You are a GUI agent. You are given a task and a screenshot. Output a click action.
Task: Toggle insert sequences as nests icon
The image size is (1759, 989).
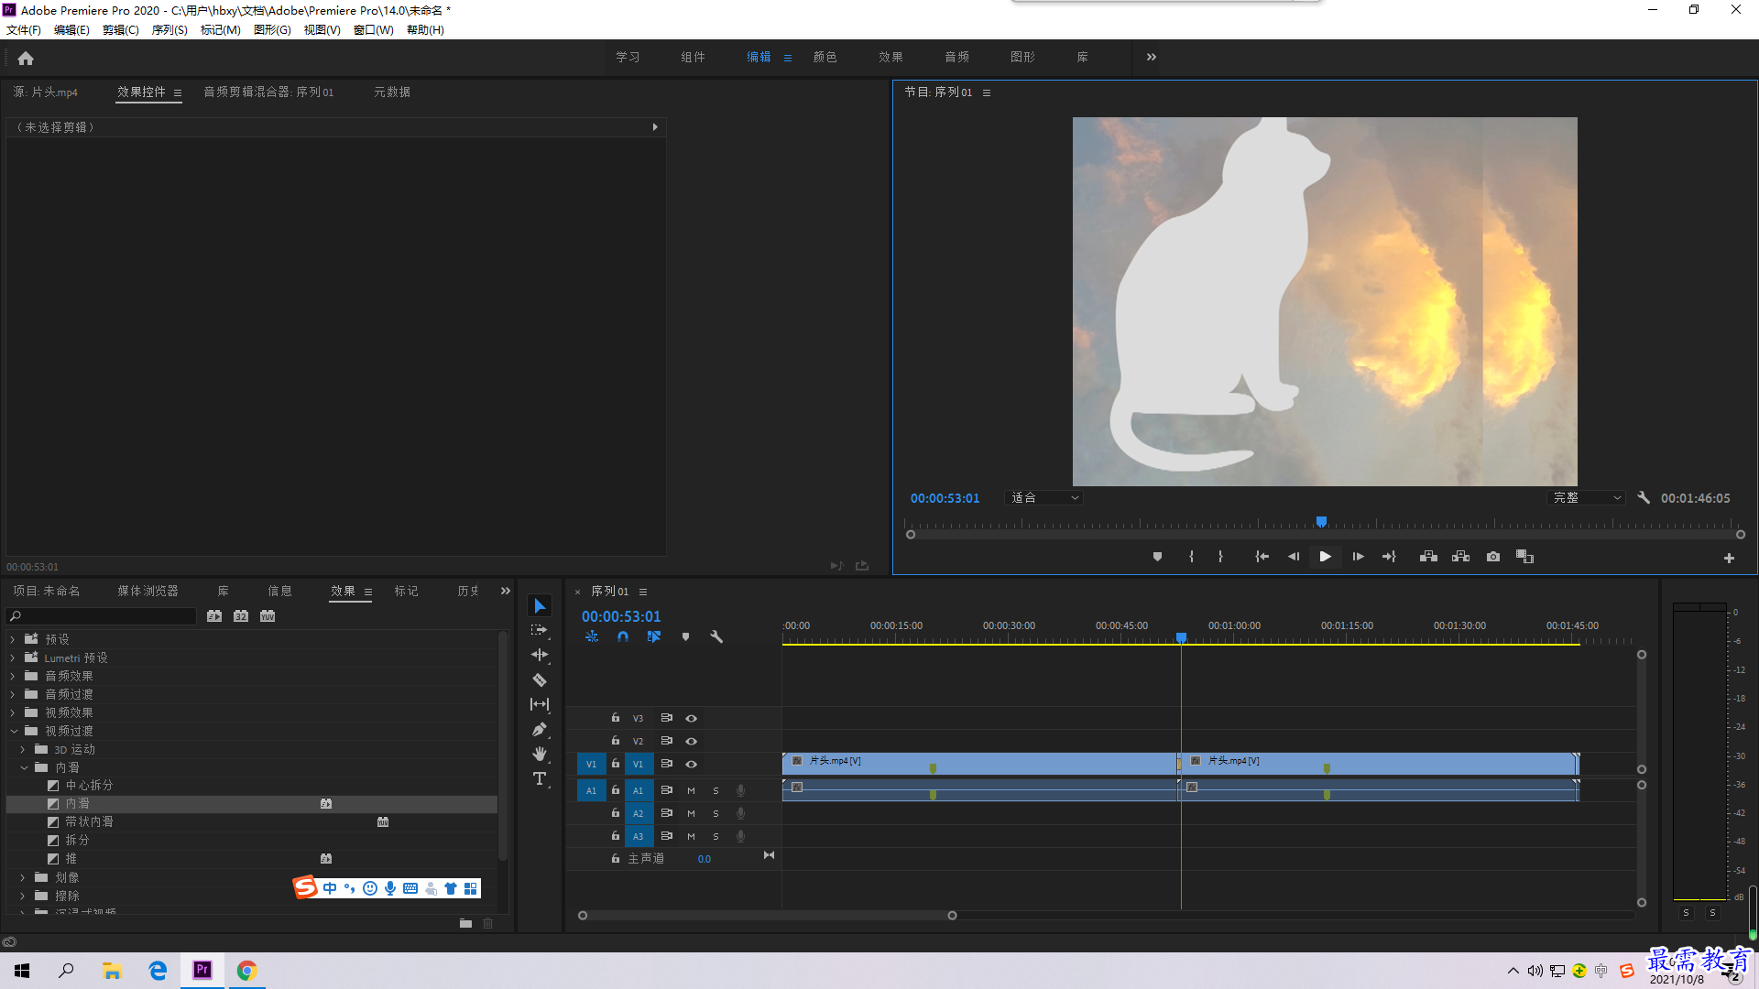(592, 636)
